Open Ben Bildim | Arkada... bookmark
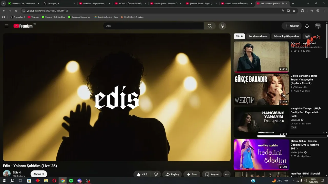 tap(132, 17)
